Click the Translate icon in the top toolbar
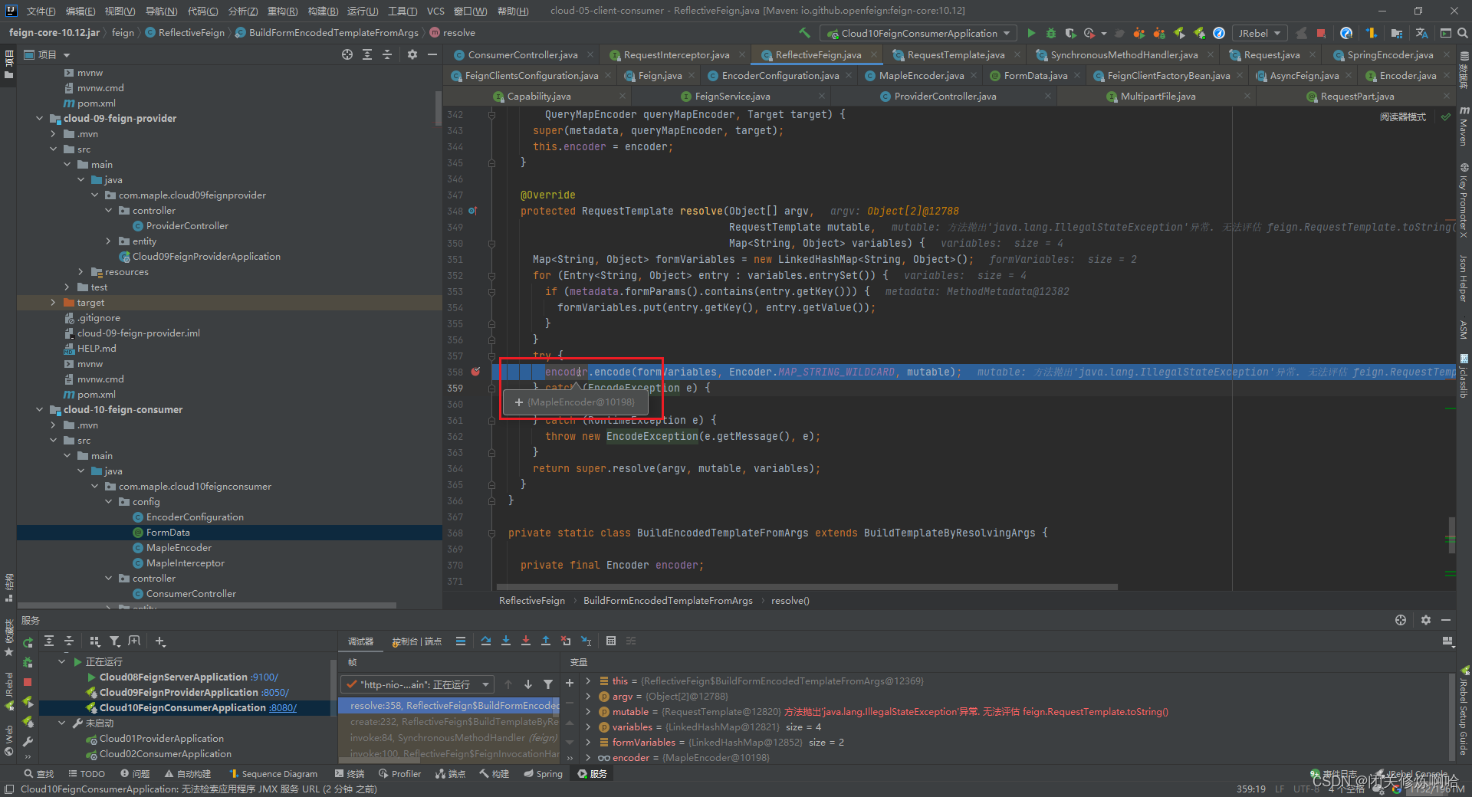The width and height of the screenshot is (1472, 797). tap(1422, 33)
